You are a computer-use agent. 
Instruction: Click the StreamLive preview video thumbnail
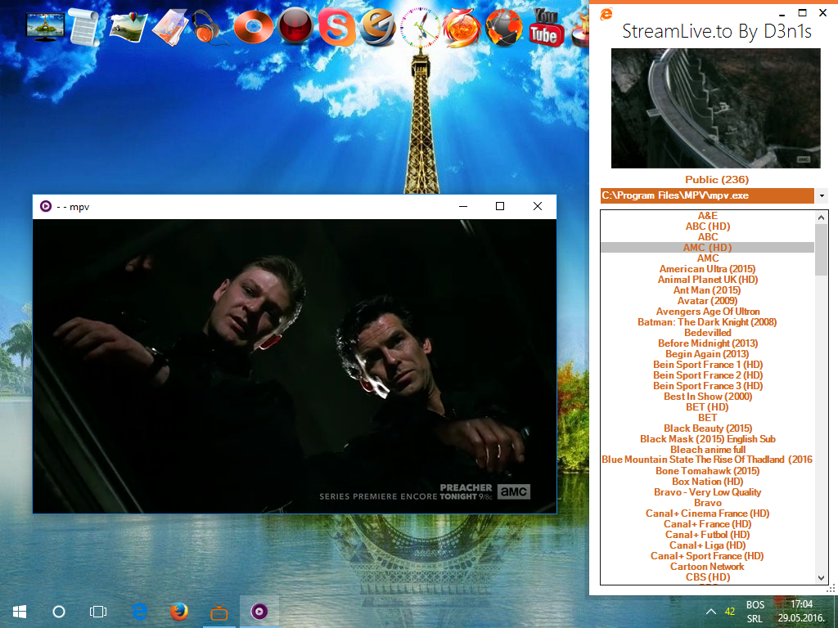tap(715, 109)
